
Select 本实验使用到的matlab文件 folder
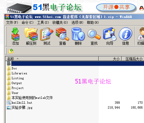point(32,98)
